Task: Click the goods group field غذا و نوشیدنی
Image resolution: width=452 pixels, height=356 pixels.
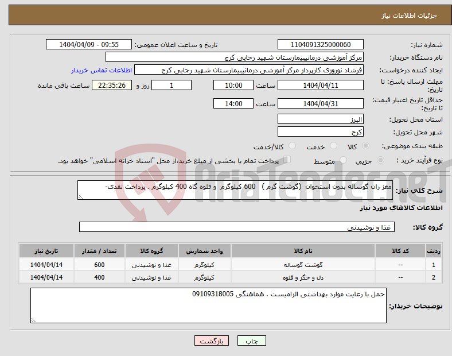Action: click(x=237, y=227)
